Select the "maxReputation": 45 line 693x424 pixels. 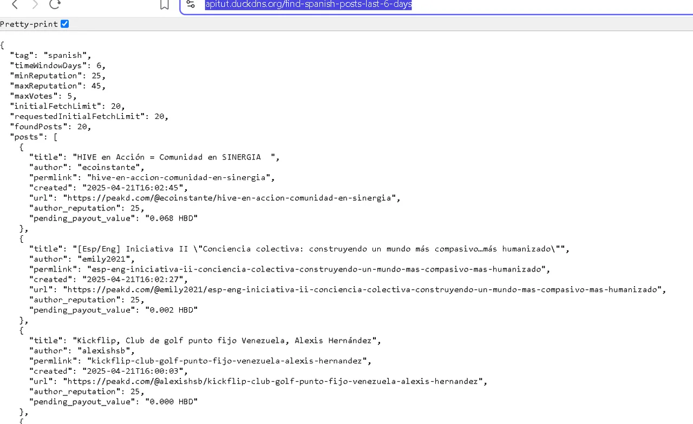58,85
